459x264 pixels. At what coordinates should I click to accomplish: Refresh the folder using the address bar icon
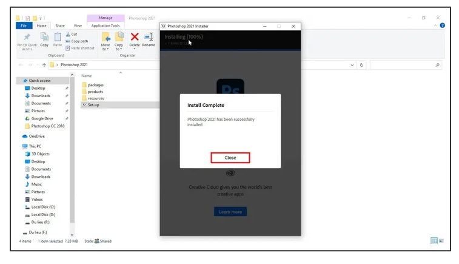pyautogui.click(x=362, y=65)
